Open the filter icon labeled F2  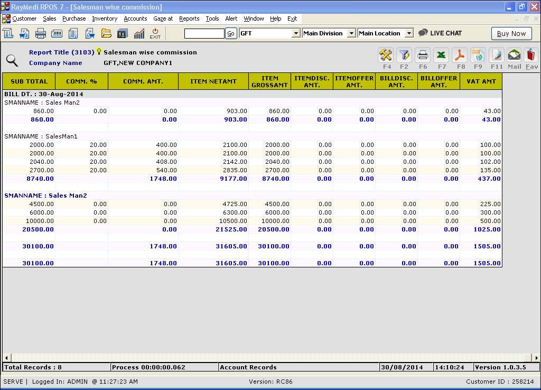pyautogui.click(x=404, y=55)
